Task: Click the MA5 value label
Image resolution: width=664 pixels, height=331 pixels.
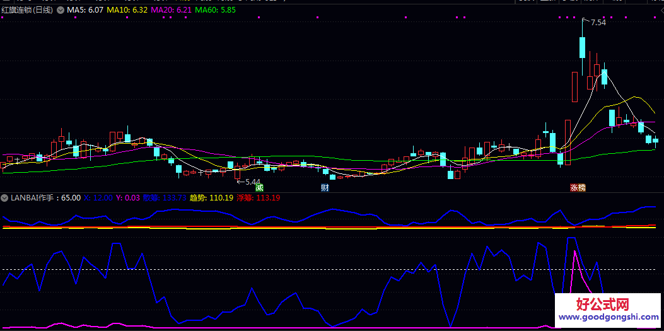Action: (85, 11)
